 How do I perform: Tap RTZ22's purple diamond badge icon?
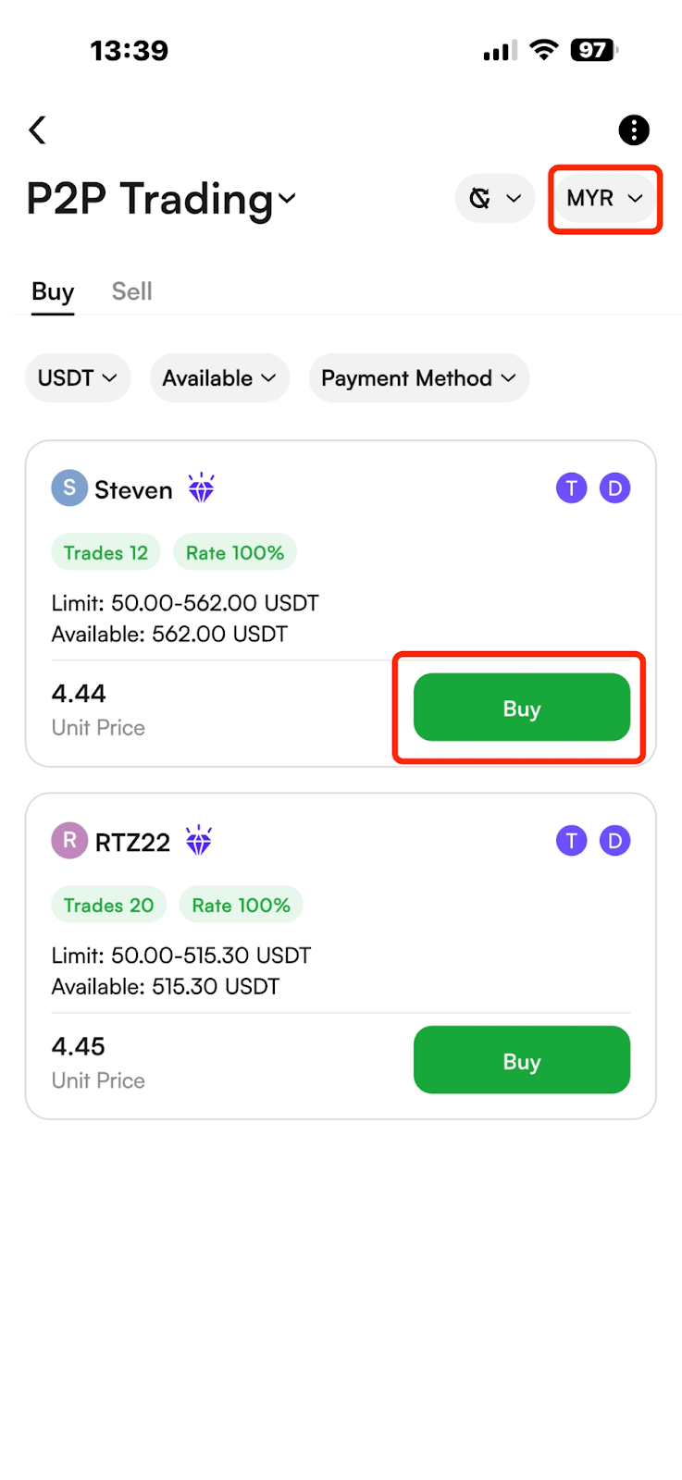(199, 840)
